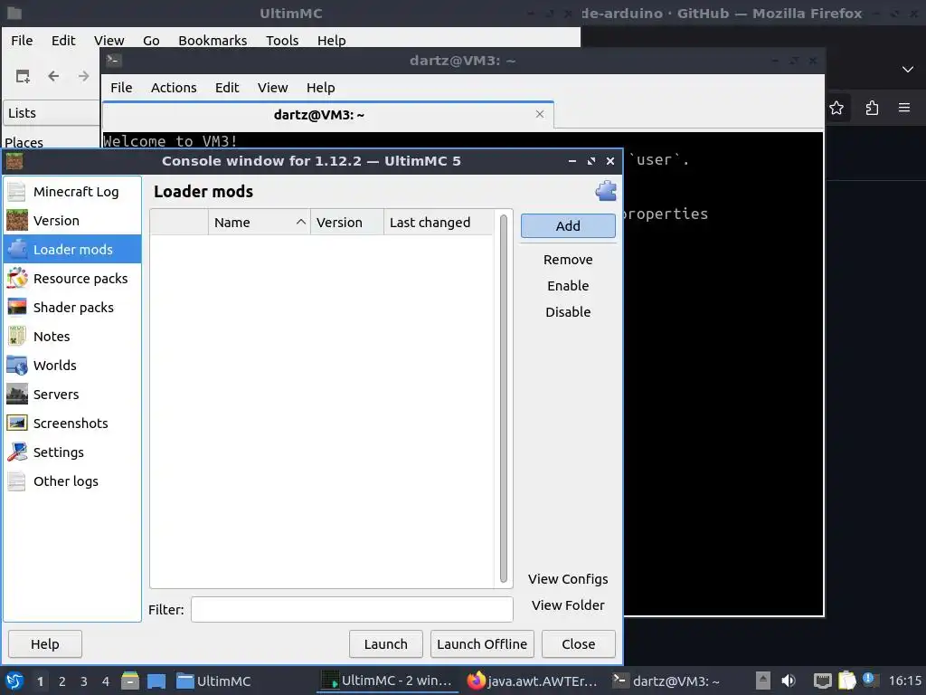The width and height of the screenshot is (926, 695).
Task: Open the File menu in the terminal window
Action: pyautogui.click(x=121, y=88)
